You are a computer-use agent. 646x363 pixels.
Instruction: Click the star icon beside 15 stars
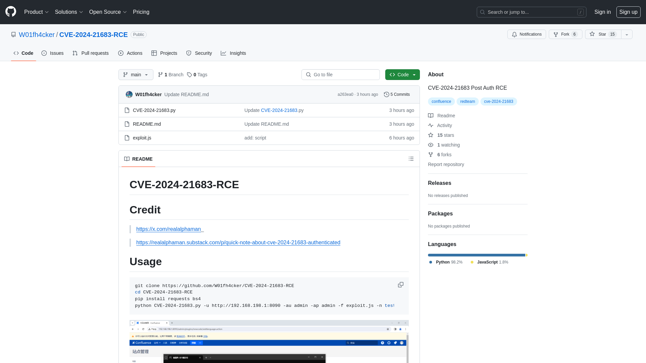pyautogui.click(x=431, y=135)
